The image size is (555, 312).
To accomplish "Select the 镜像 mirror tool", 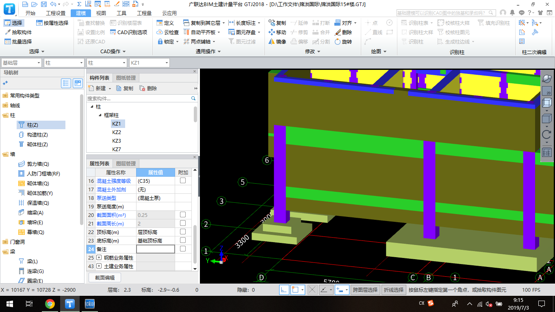I will click(277, 41).
